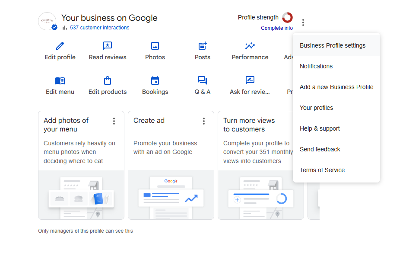Click the Create ad card illustration
409x253 pixels.
click(x=171, y=195)
